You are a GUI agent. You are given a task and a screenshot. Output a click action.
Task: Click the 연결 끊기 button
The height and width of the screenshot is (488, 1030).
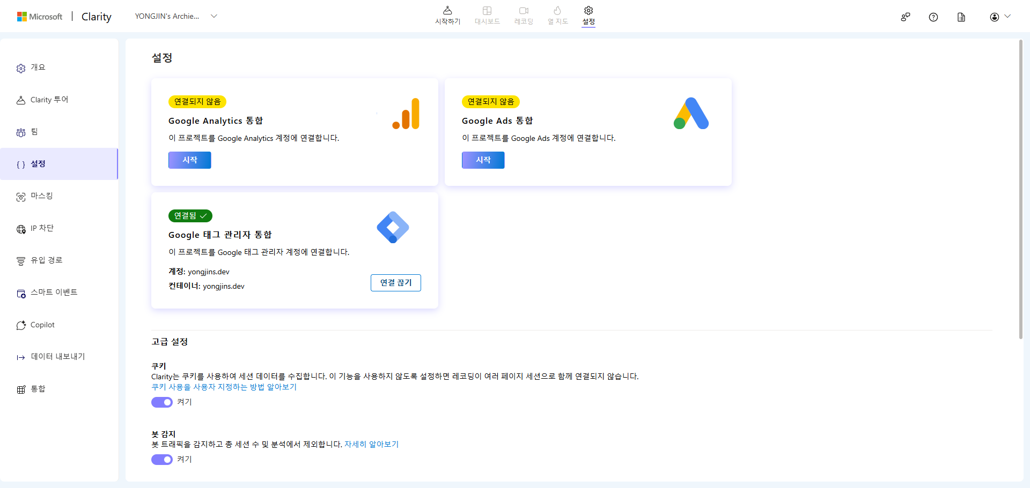click(396, 283)
